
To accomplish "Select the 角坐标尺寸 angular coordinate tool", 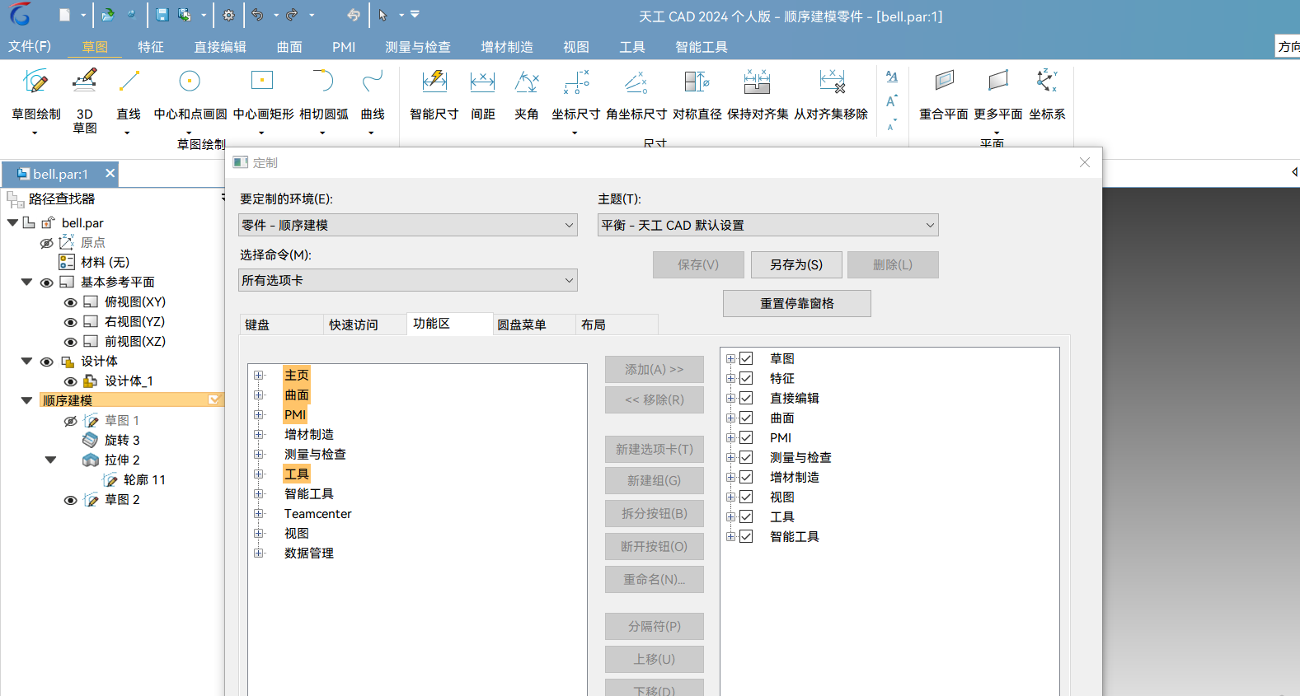I will pos(636,81).
